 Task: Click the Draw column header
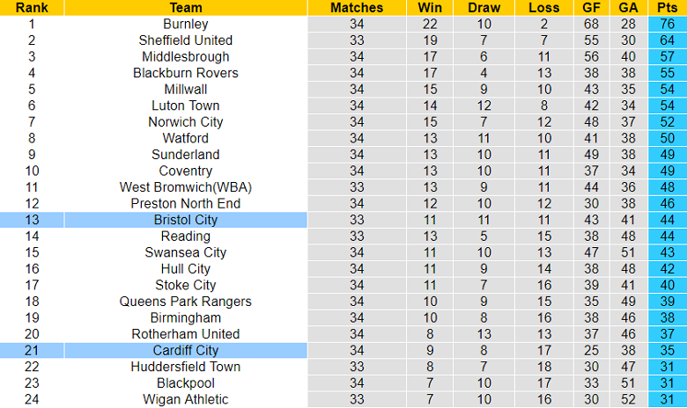(x=484, y=8)
